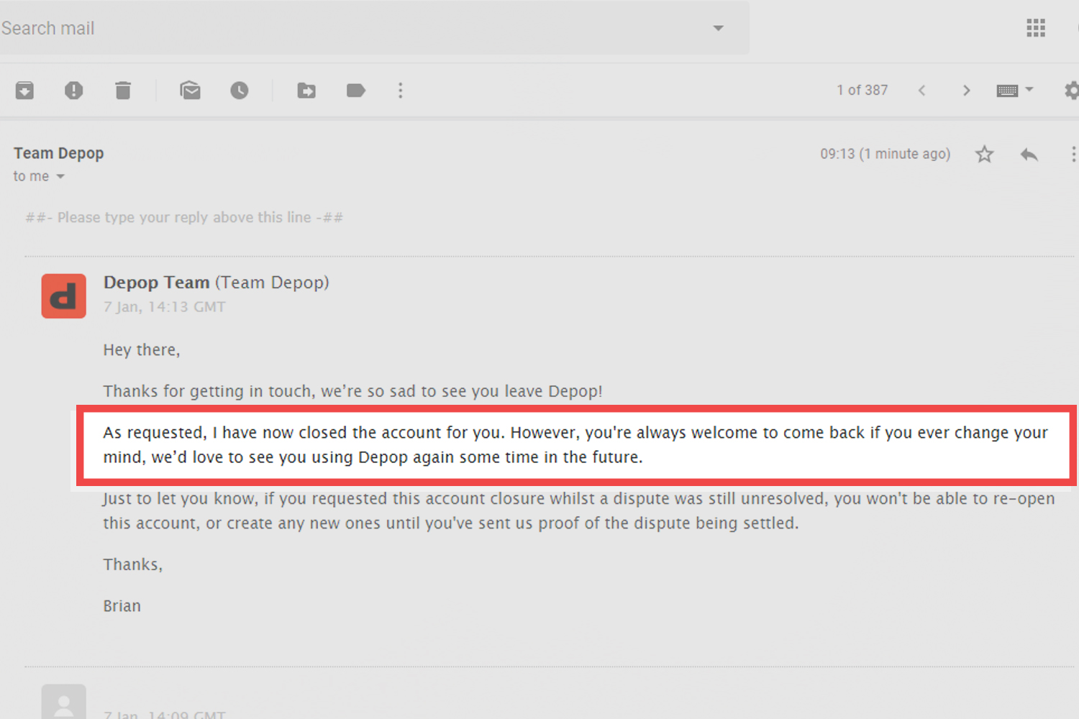Go to the older email
The image size is (1079, 719).
tap(966, 91)
